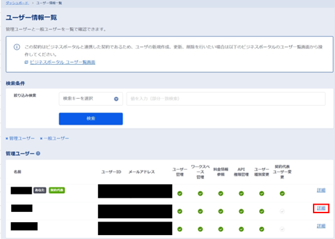Viewport: 335px width, 239px height.
Task: Open the ビジネスポータル ユーザー一覧画面 link
Action: click(62, 62)
